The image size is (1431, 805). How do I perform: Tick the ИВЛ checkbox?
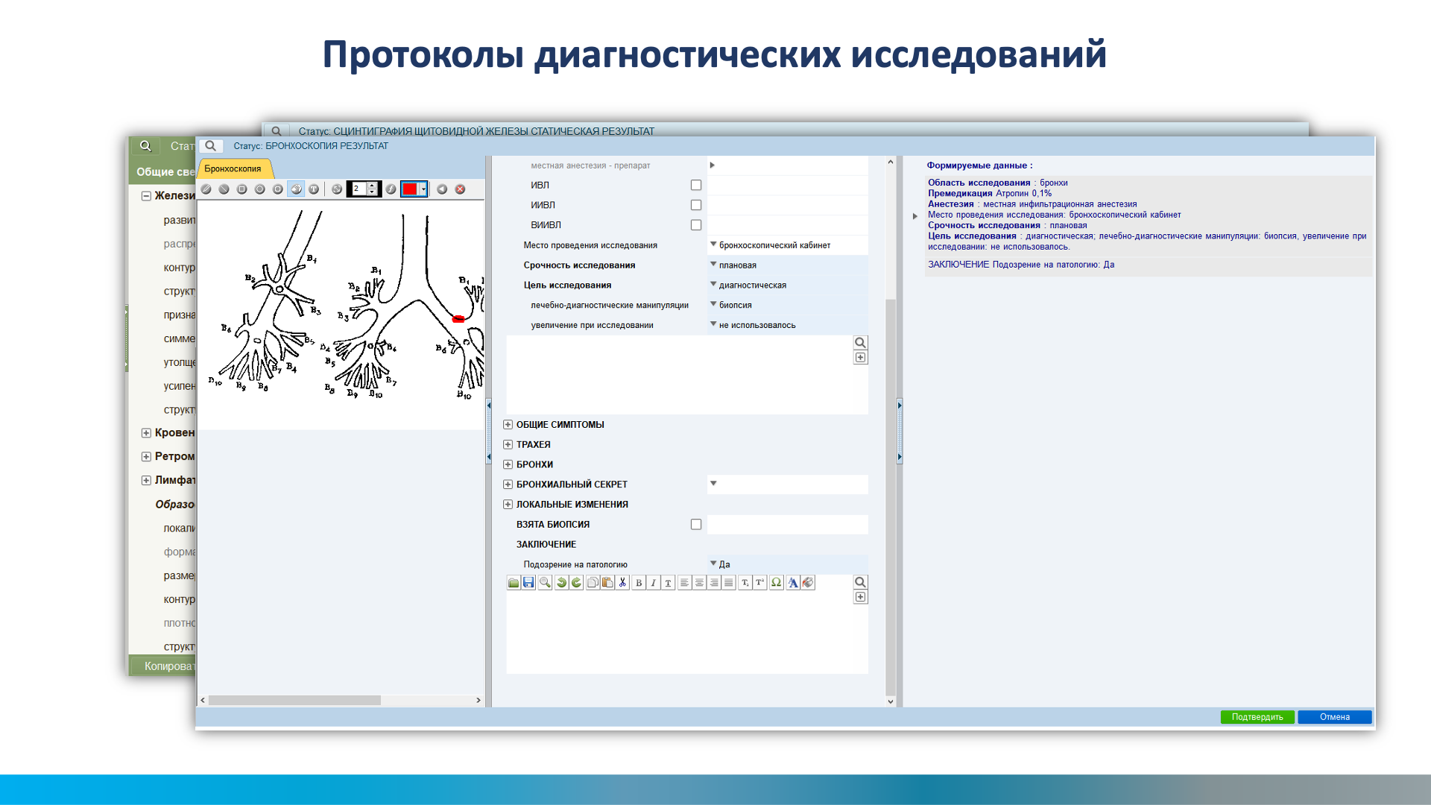point(696,185)
